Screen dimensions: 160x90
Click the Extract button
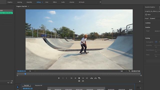pyautogui.click(x=95, y=78)
